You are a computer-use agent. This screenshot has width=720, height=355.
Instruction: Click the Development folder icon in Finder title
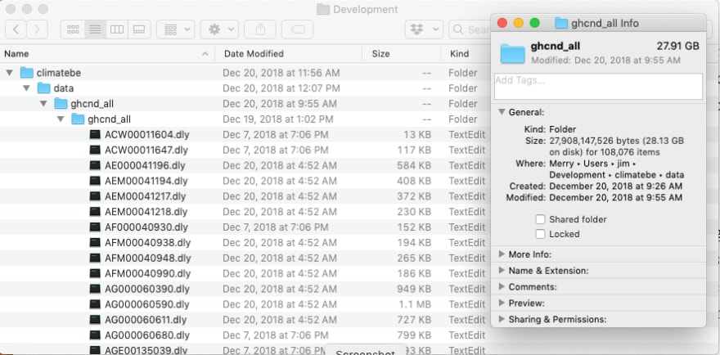(323, 9)
